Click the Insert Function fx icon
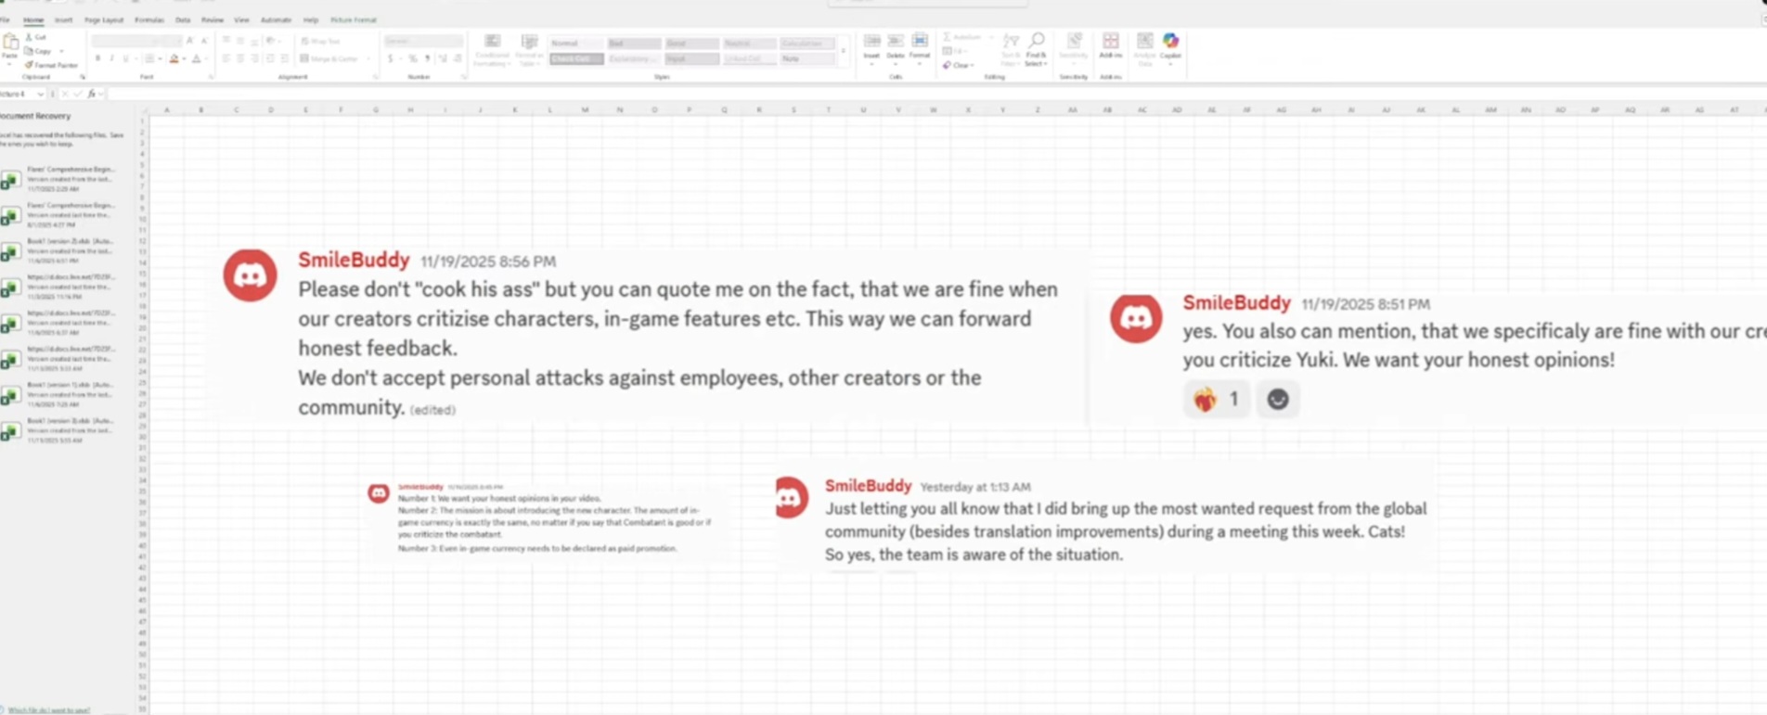The height and width of the screenshot is (715, 1767). click(92, 94)
